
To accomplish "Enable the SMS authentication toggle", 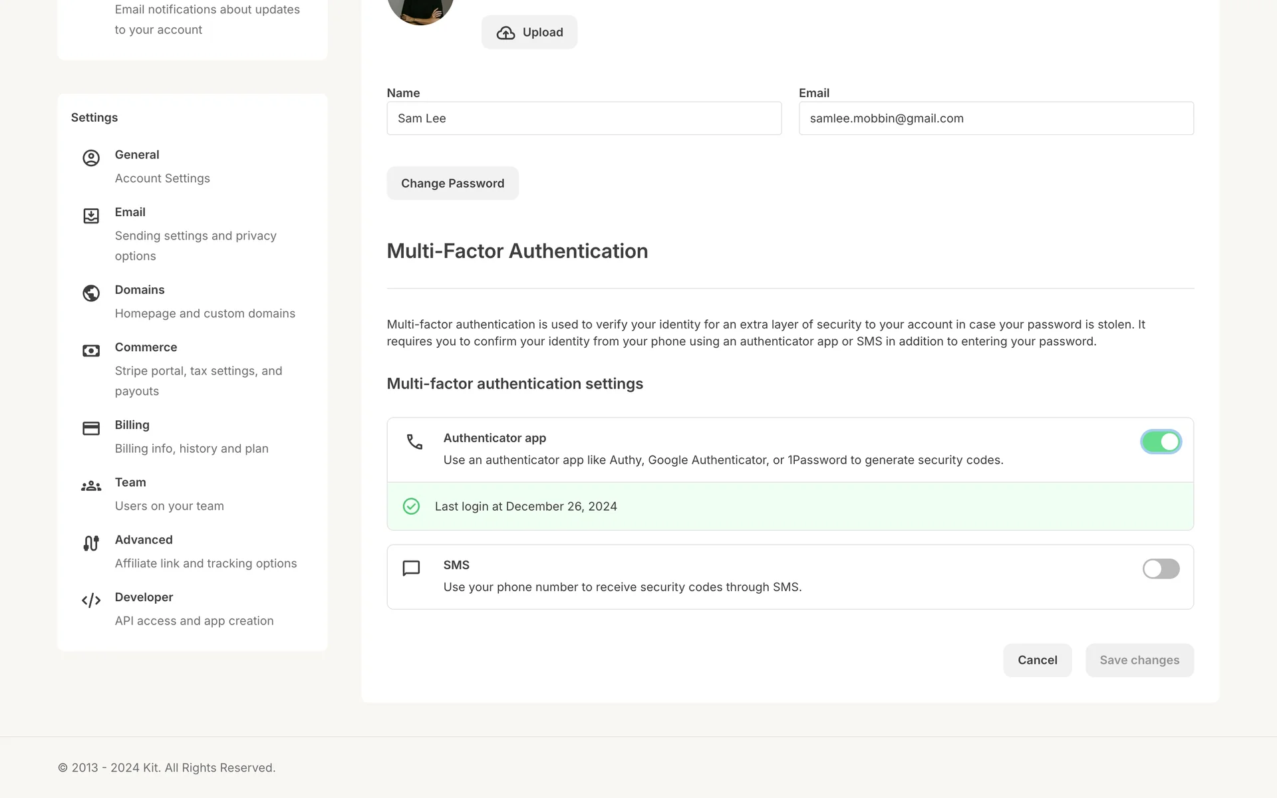I will 1161,569.
